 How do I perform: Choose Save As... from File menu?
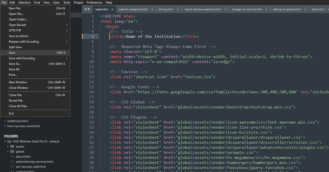point(15,64)
